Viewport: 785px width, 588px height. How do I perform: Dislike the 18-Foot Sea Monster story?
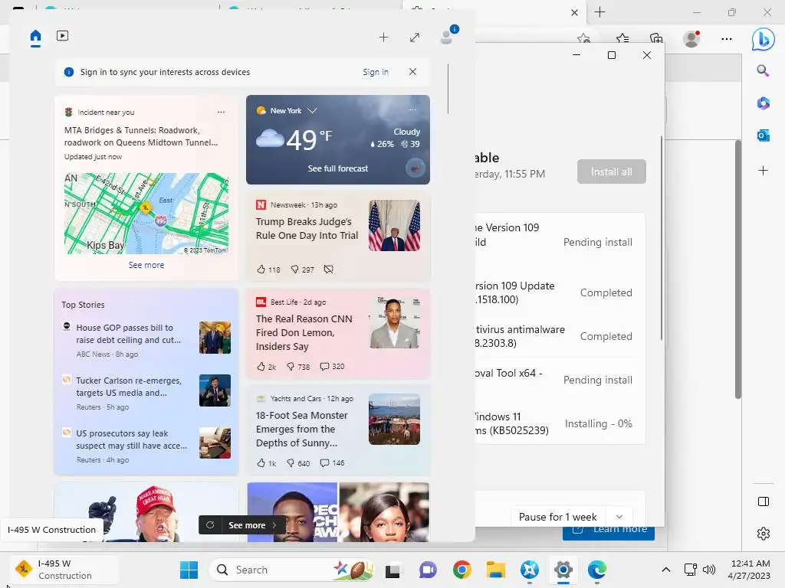[291, 463]
